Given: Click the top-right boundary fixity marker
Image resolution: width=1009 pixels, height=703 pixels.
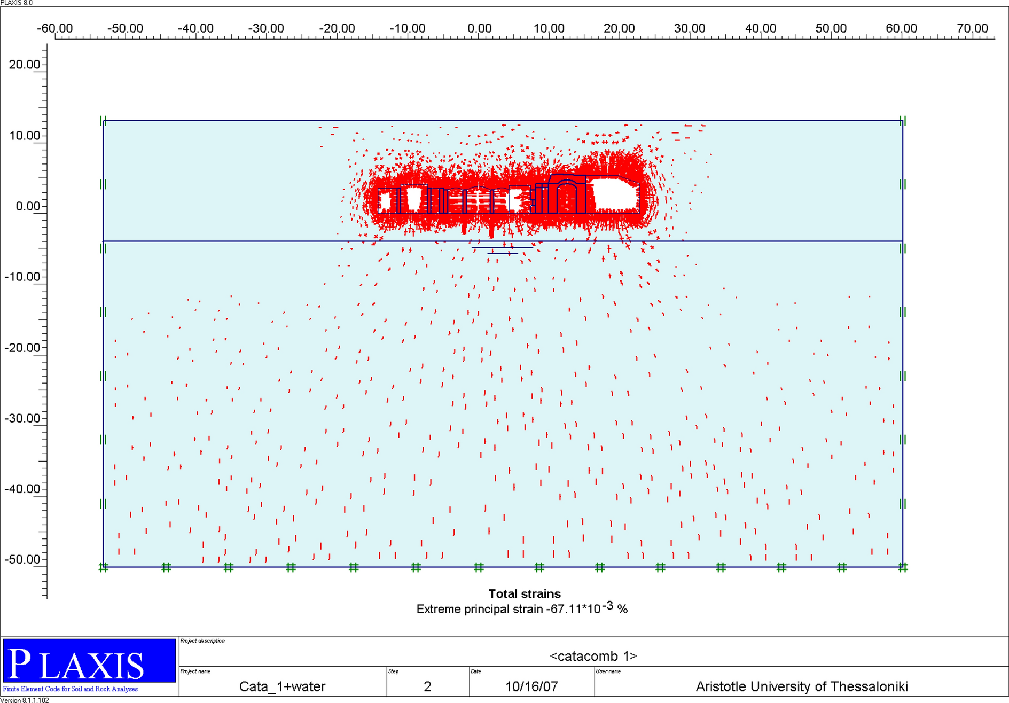Looking at the screenshot, I should coord(903,121).
